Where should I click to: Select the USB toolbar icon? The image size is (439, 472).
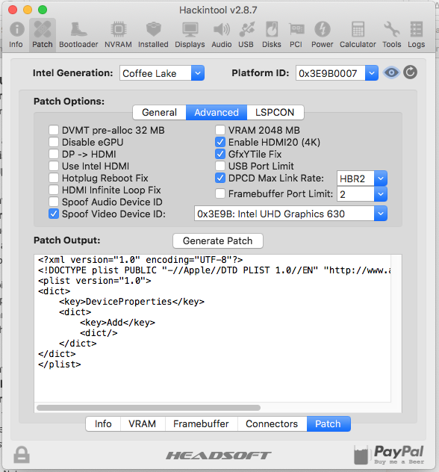point(246,35)
